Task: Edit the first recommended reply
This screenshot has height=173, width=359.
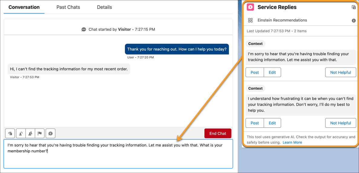Action: tap(272, 72)
